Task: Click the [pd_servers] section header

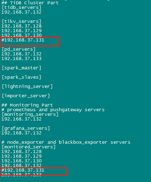Action: (x=19, y=49)
